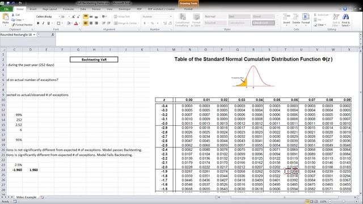Click the Increase Indent icon
Screen dimensions: 363x204
(x=108, y=23)
